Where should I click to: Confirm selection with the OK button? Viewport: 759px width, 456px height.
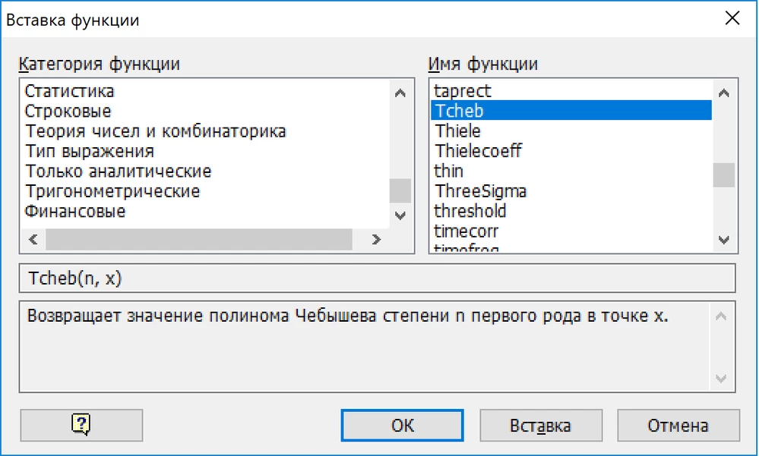pos(402,425)
